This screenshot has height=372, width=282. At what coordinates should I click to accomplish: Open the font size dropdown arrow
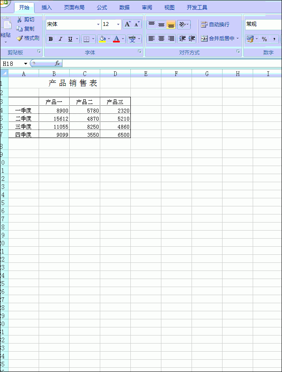point(118,25)
